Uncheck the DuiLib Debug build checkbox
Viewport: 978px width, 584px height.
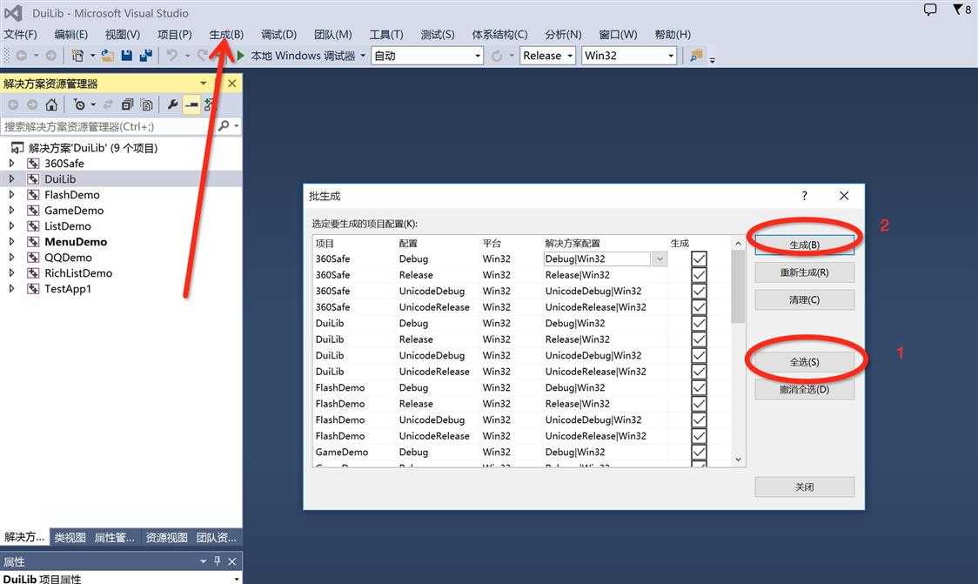click(700, 323)
